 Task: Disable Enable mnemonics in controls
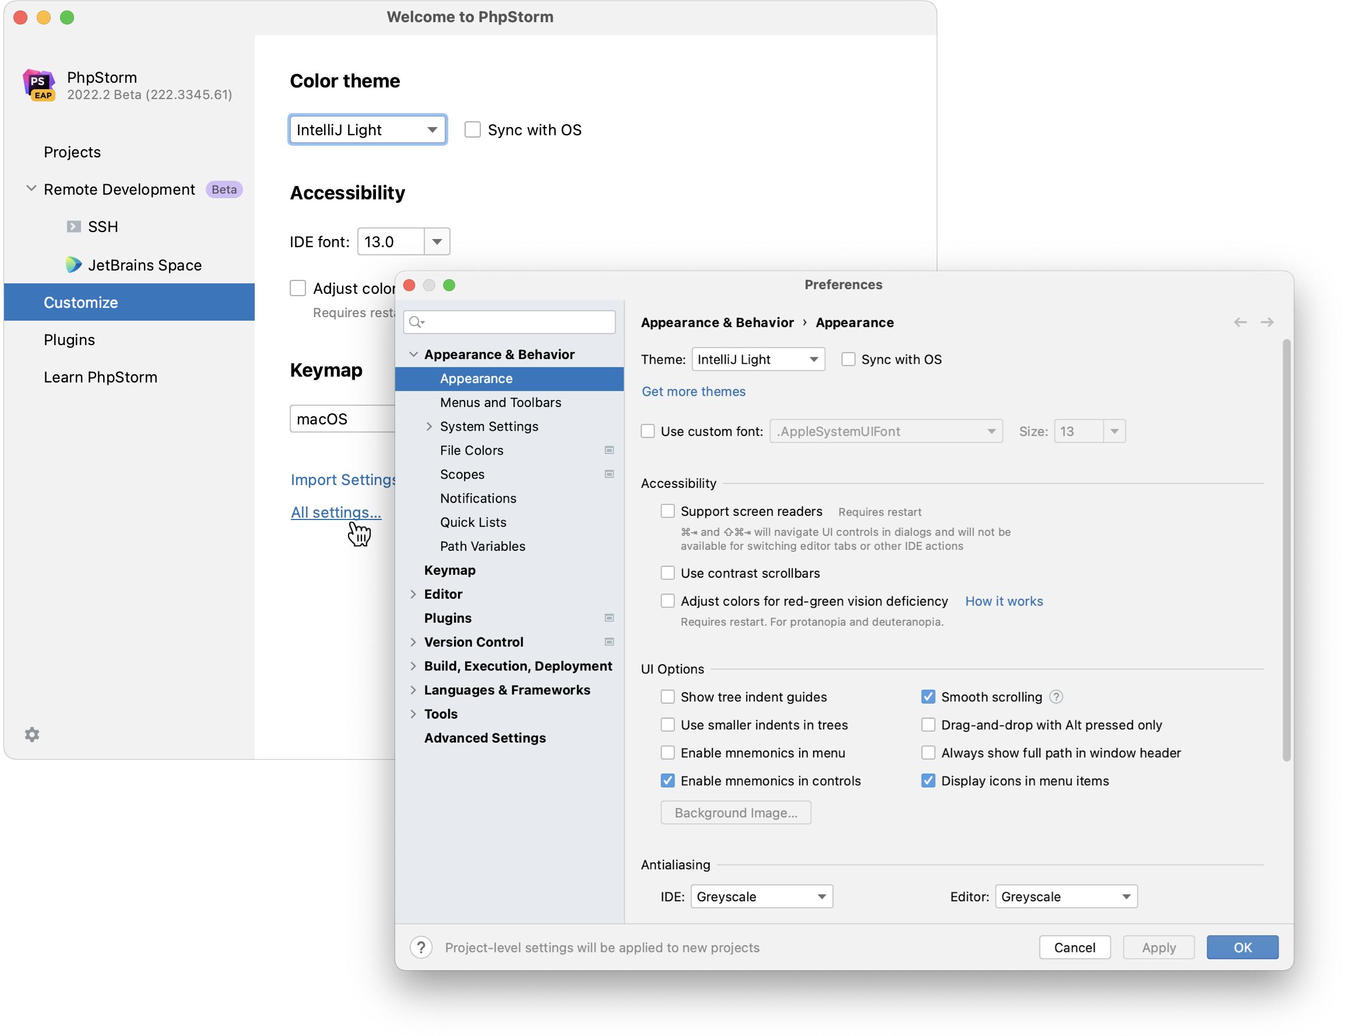click(667, 781)
